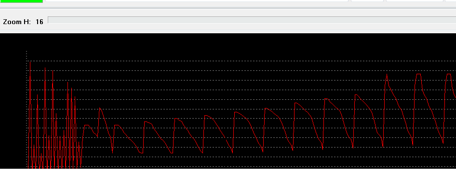
Task: Click the topmost dashed horizontal gridline
Action: pyautogui.click(x=241, y=61)
